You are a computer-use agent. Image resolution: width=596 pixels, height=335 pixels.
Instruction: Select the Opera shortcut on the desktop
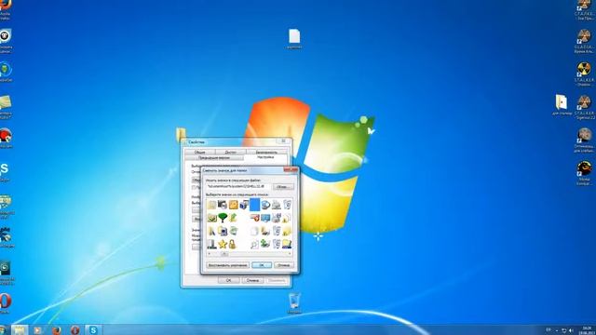6,302
